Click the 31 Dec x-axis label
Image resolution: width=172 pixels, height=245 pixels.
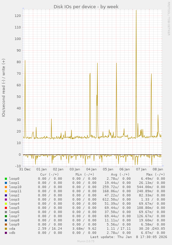point(25,169)
